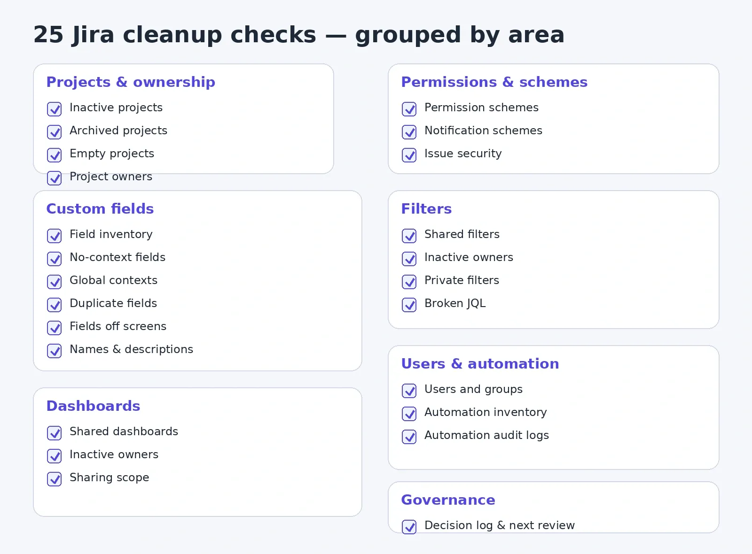Click the 'Fields off screens' label

tap(118, 326)
